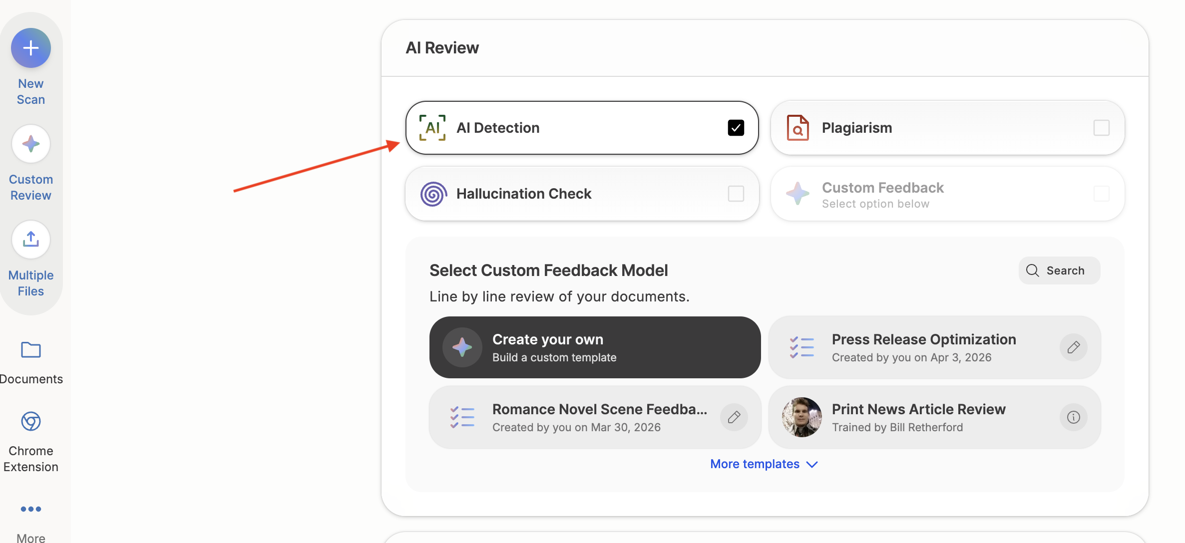1185x543 pixels.
Task: Click the More templates chevron arrow
Action: (x=812, y=465)
